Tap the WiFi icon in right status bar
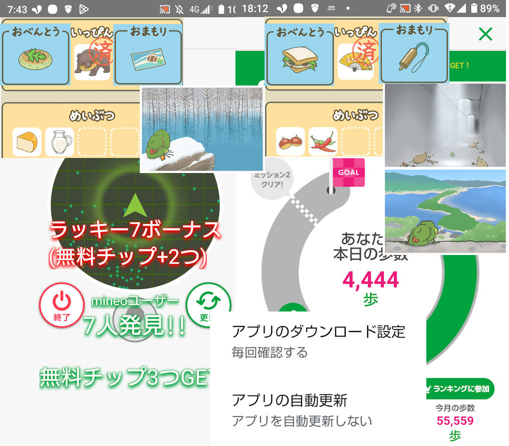This screenshot has height=446, width=509. point(450,8)
